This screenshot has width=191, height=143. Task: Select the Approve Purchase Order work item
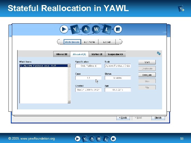[x=44, y=66]
